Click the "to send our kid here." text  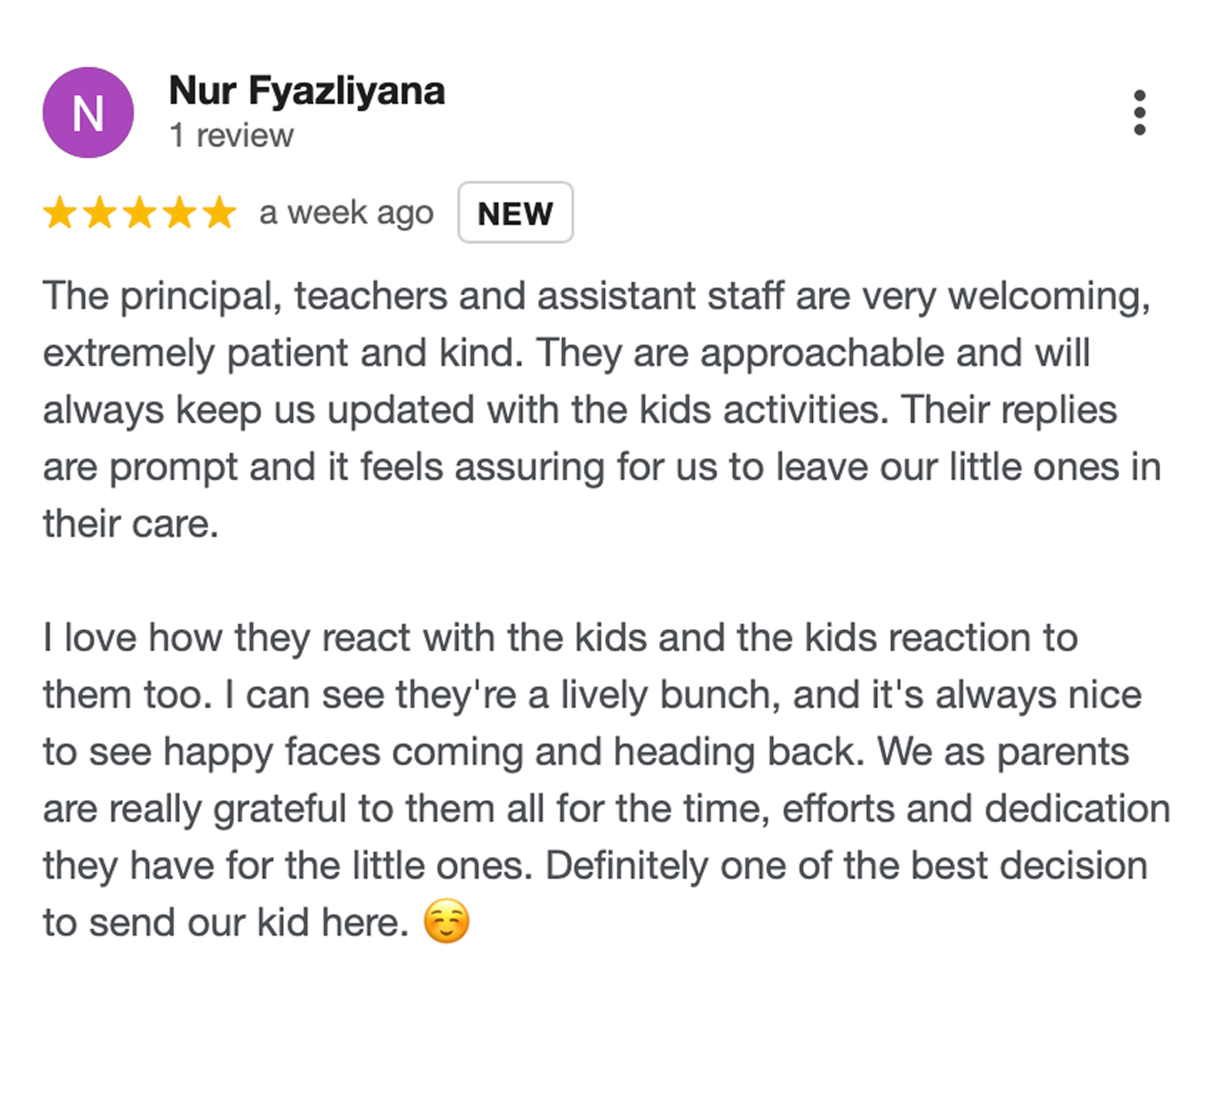[225, 923]
